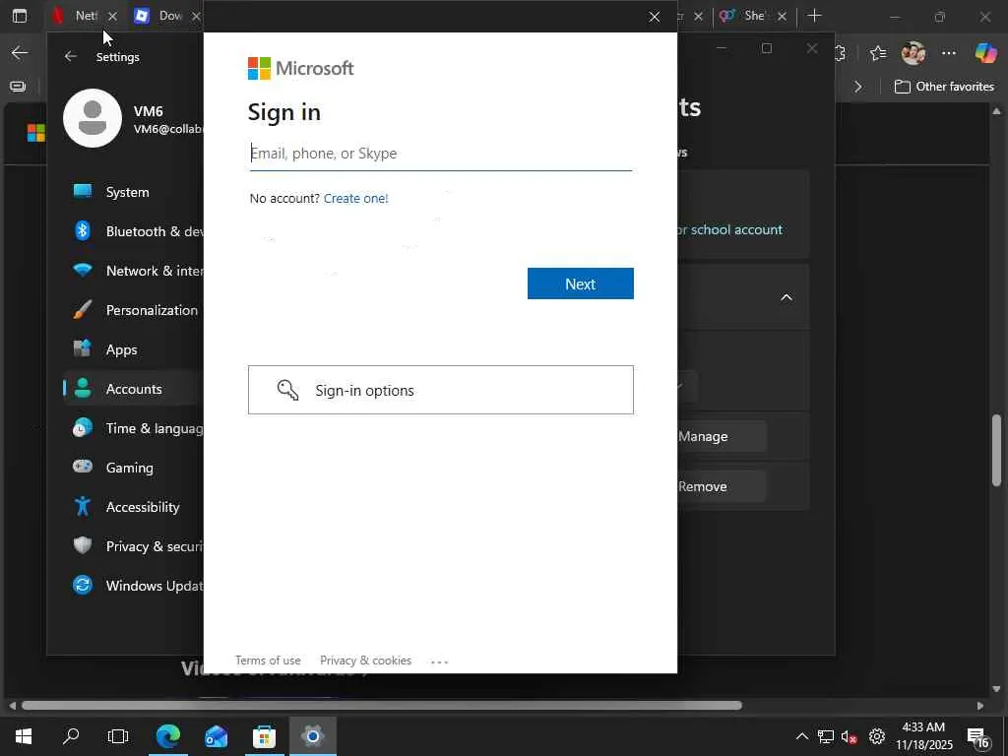1008x756 pixels.
Task: Open a new browser tab
Action: (x=814, y=16)
